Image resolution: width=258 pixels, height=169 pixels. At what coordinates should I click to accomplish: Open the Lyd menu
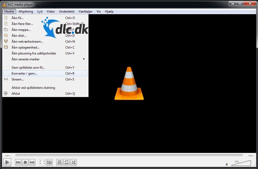[x=40, y=12]
